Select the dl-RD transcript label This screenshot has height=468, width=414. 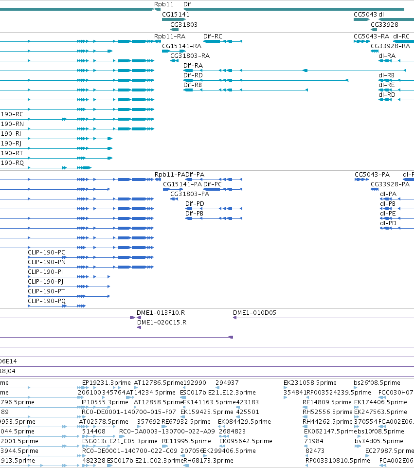click(387, 94)
